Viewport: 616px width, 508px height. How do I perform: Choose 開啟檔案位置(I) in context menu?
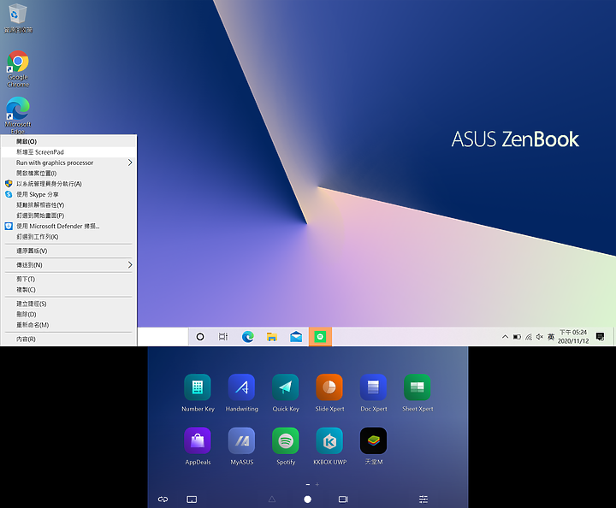click(x=68, y=173)
